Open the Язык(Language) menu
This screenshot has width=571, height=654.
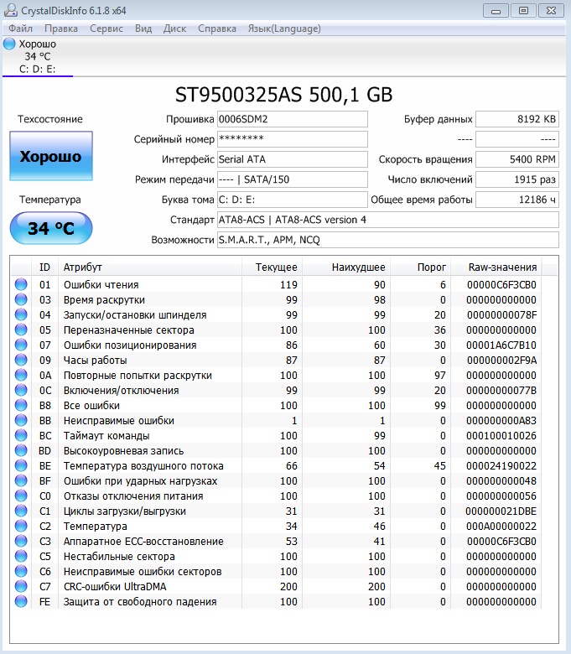click(284, 29)
